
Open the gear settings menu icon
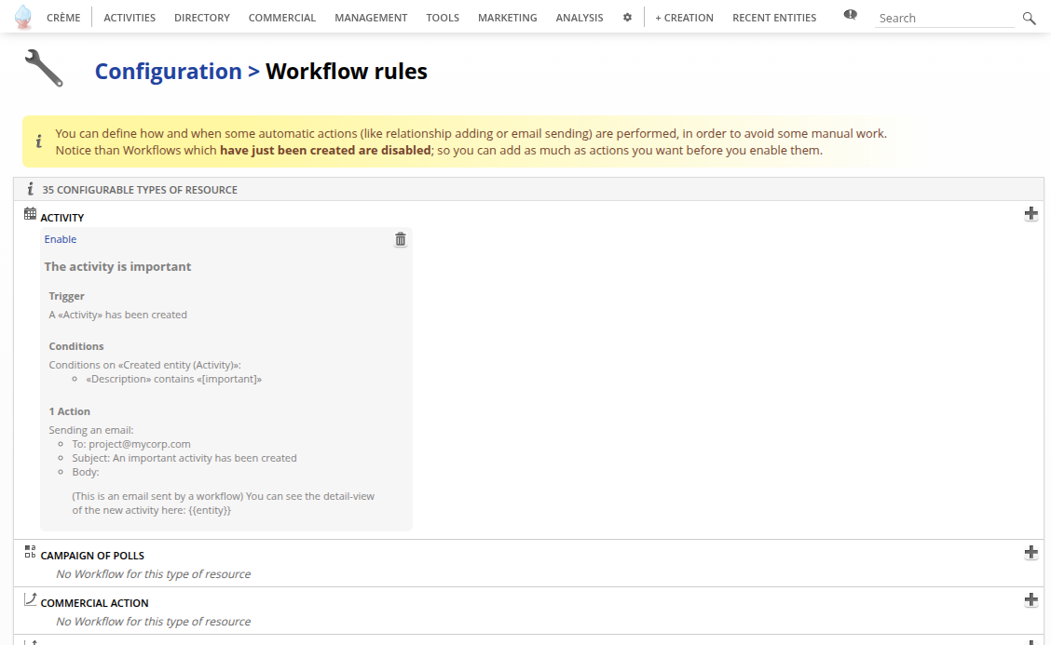click(627, 18)
